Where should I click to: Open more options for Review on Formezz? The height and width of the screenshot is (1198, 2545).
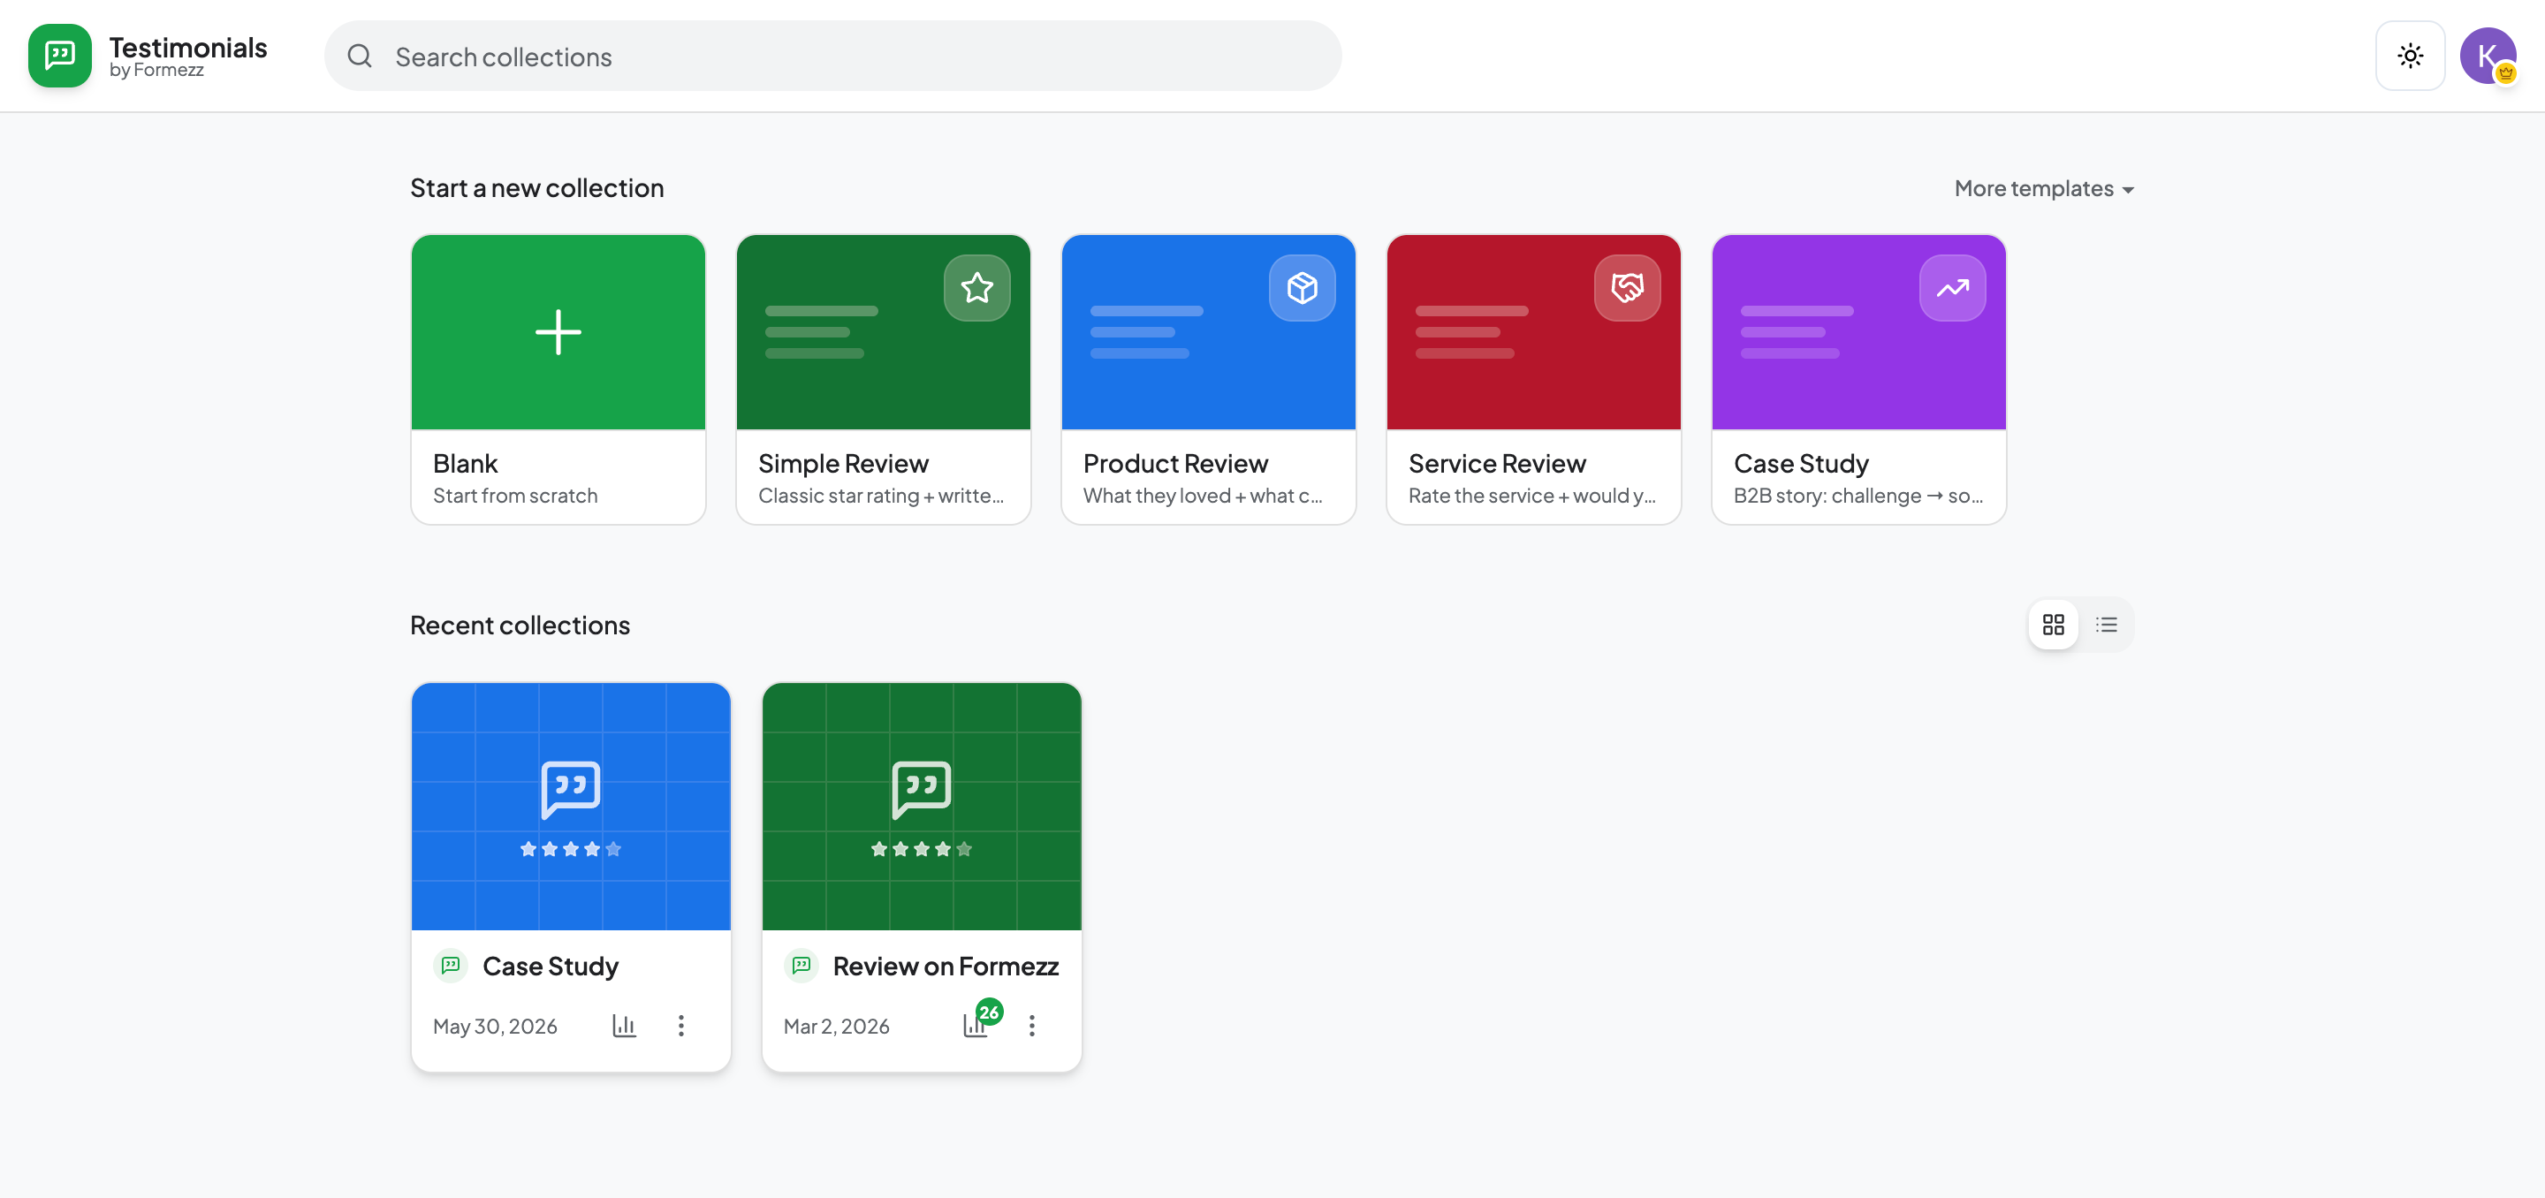pos(1031,1025)
